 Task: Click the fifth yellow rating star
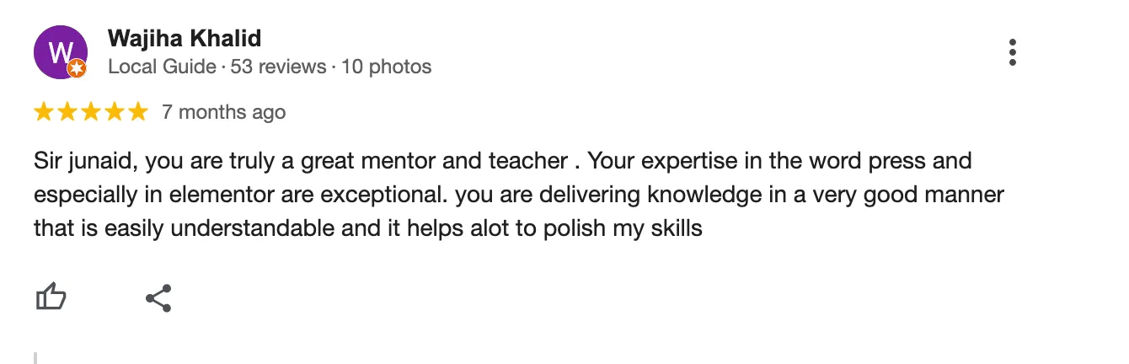pyautogui.click(x=137, y=112)
